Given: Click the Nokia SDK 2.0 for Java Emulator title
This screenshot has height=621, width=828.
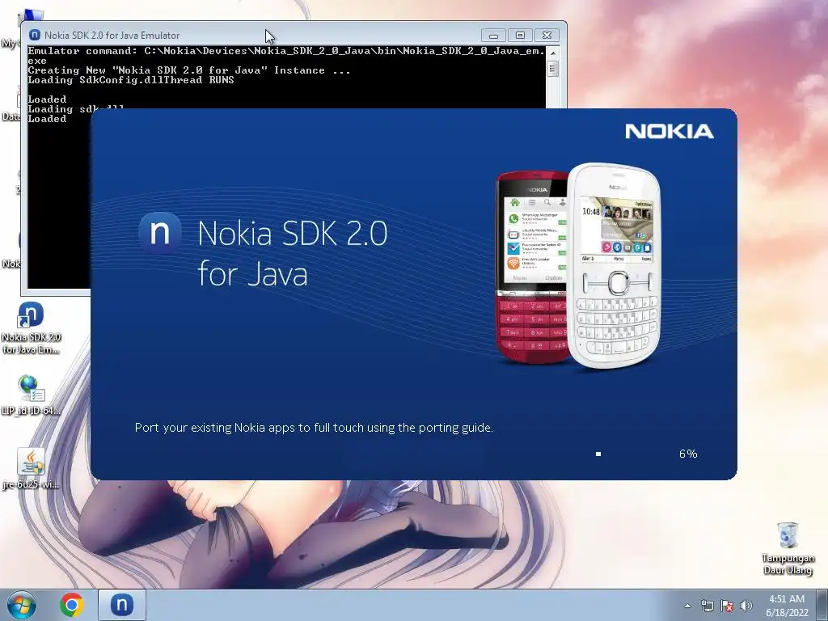Looking at the screenshot, I should 112,36.
